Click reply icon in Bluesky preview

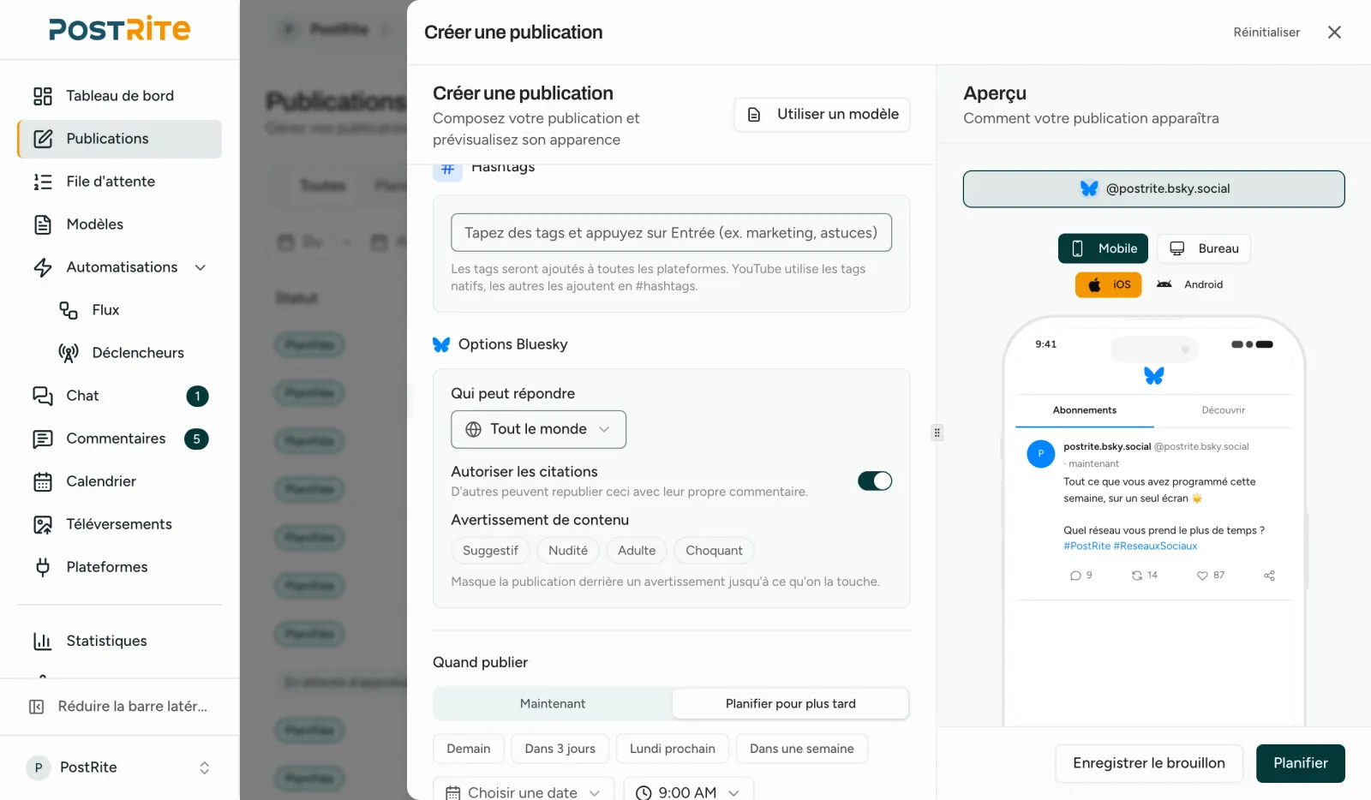(x=1075, y=576)
